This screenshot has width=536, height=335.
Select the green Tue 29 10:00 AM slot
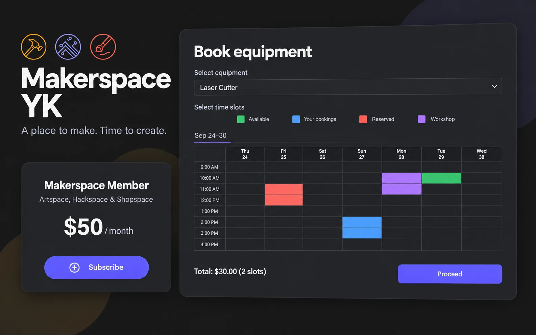coord(441,178)
